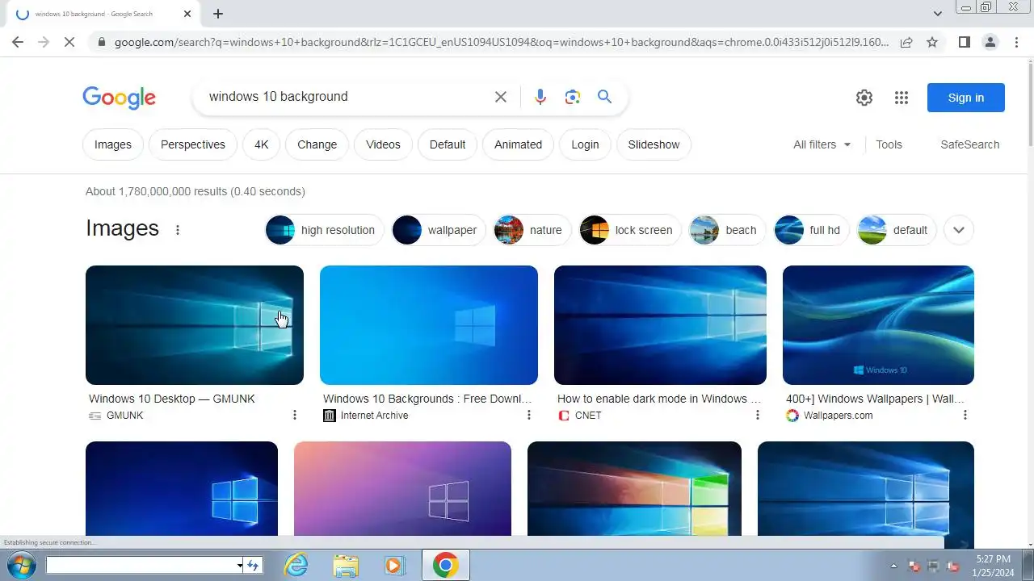Submit search with magnifier icon

pos(604,97)
